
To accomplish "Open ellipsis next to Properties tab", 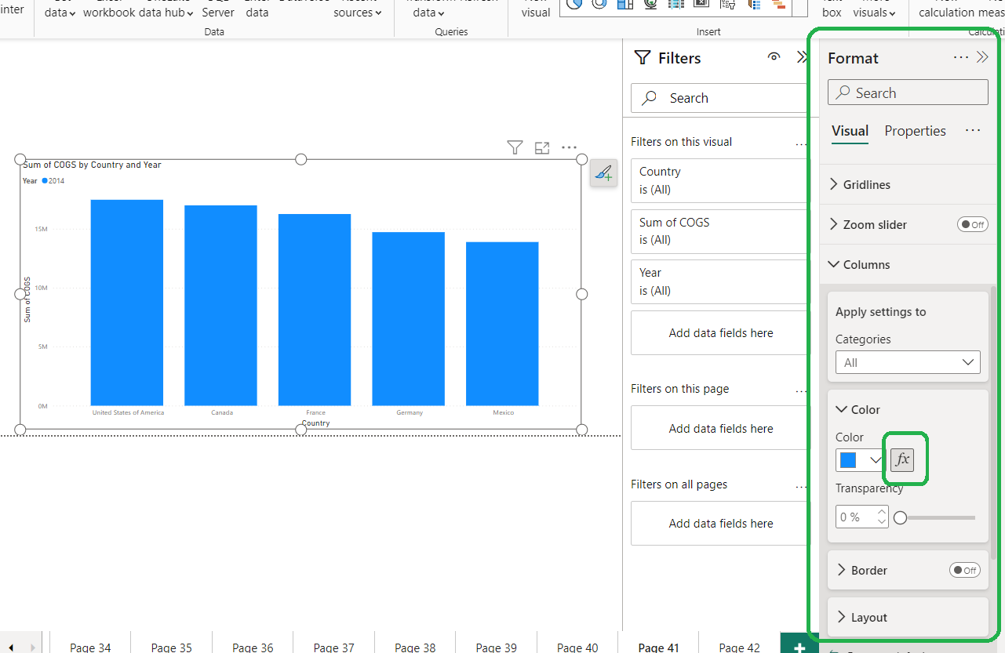I will (973, 130).
